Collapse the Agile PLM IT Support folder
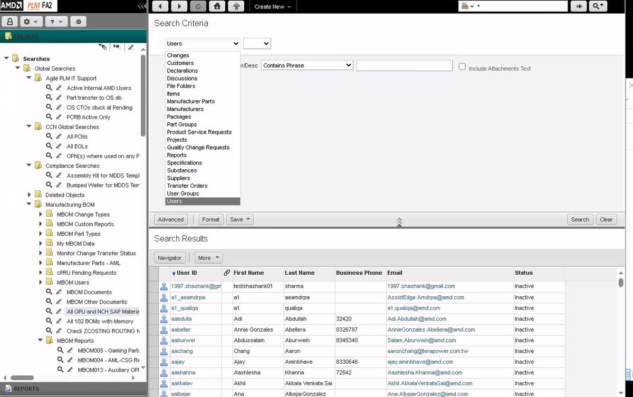 point(30,78)
